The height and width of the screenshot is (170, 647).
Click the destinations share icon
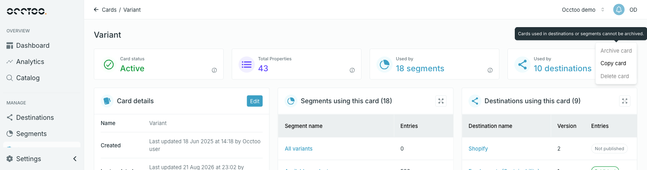click(x=522, y=64)
